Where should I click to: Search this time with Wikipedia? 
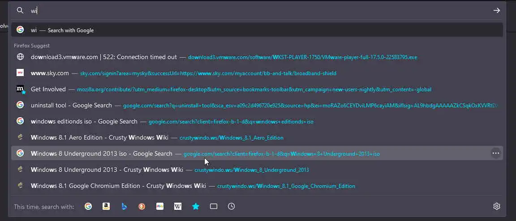coord(178,206)
